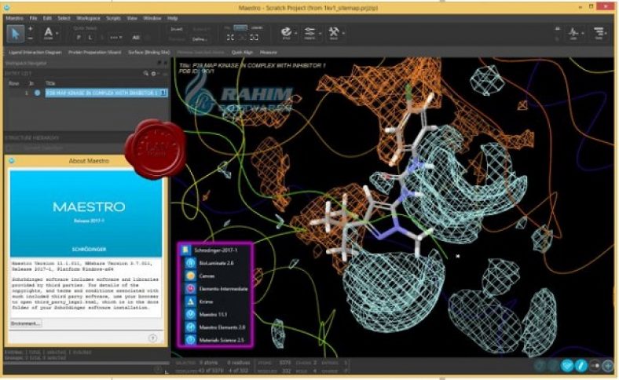Quick select Protein with the P button
619x380 pixels.
(x=79, y=38)
